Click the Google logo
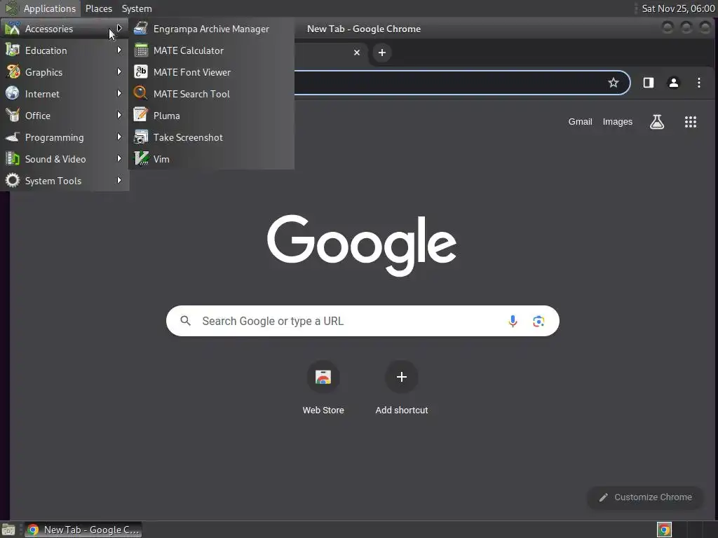This screenshot has height=538, width=718. (362, 245)
